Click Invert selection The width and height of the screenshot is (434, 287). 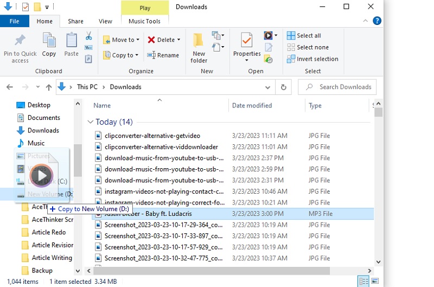pos(312,59)
